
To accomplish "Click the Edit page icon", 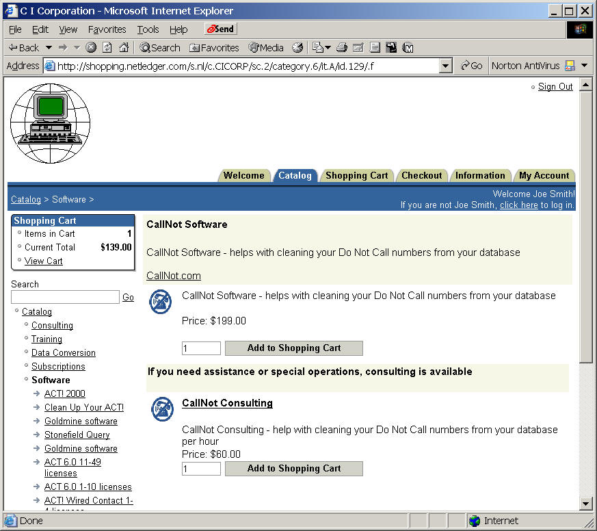I will (358, 48).
